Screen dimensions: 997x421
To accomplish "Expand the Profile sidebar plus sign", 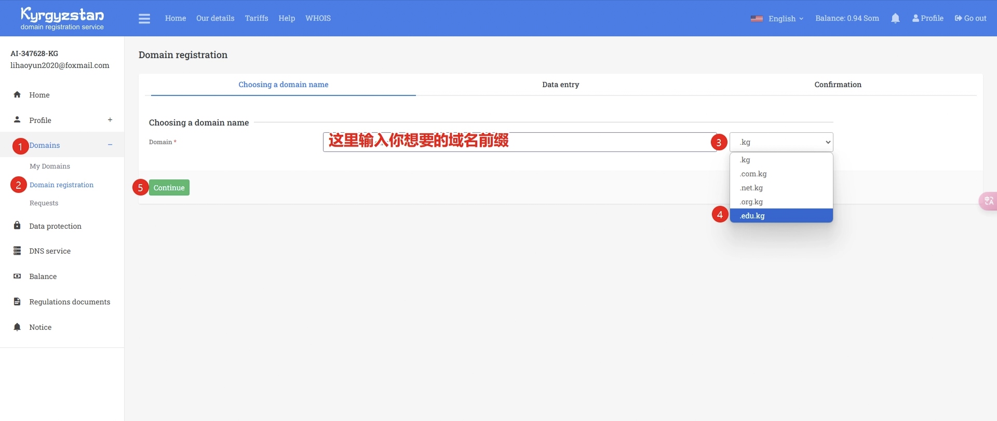I will tap(110, 120).
